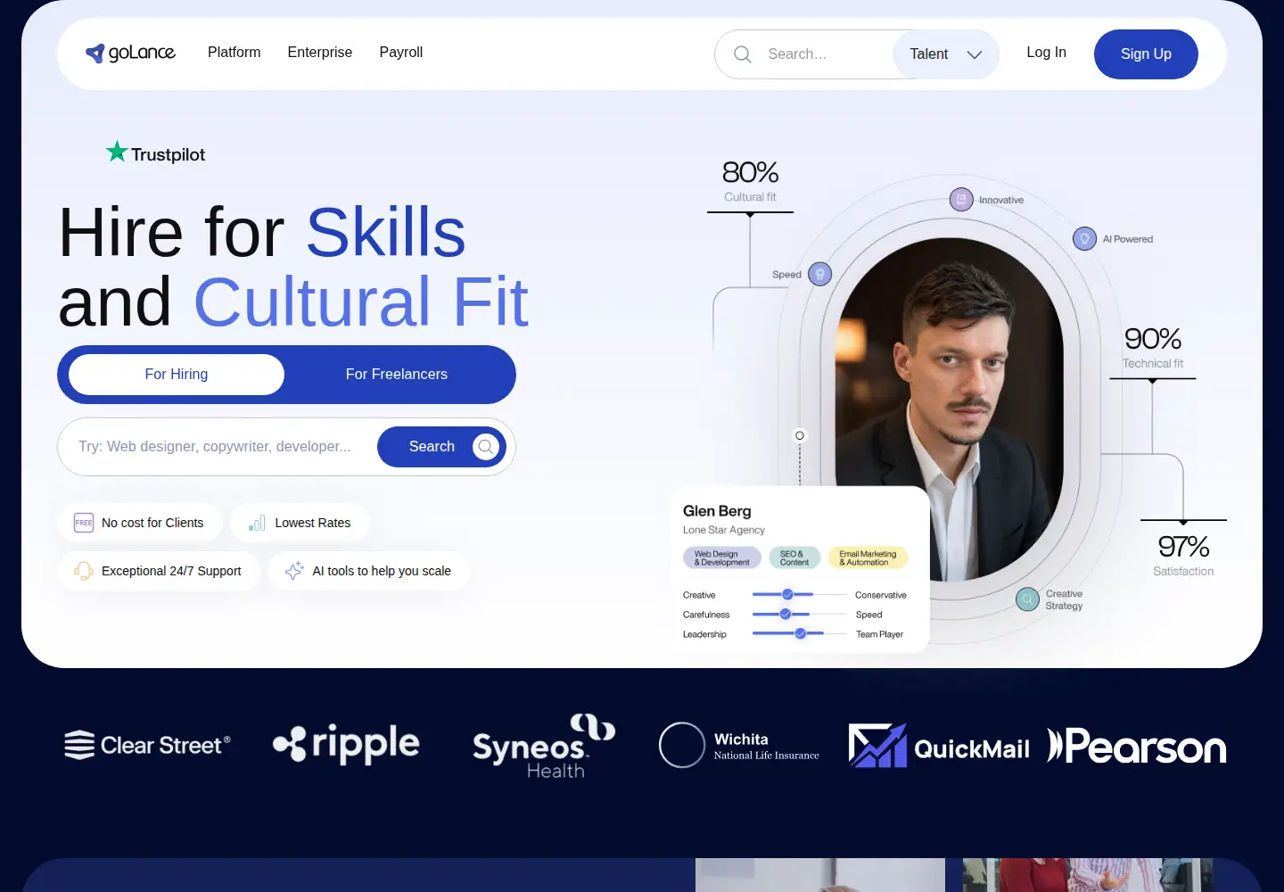Click the web designer search input field
The width and height of the screenshot is (1284, 892).
coord(218,447)
